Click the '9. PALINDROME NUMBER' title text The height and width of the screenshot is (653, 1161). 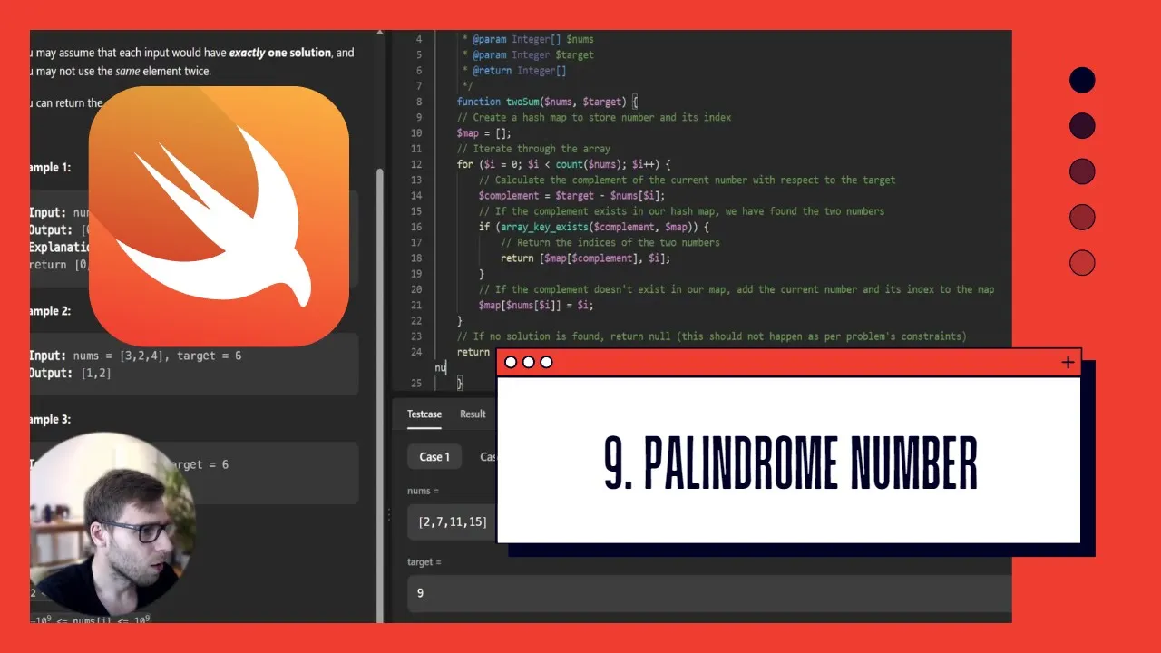click(790, 462)
